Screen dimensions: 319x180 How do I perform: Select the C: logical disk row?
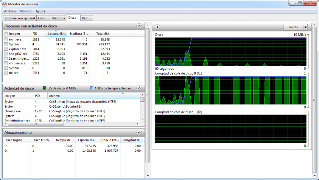(x=73, y=146)
